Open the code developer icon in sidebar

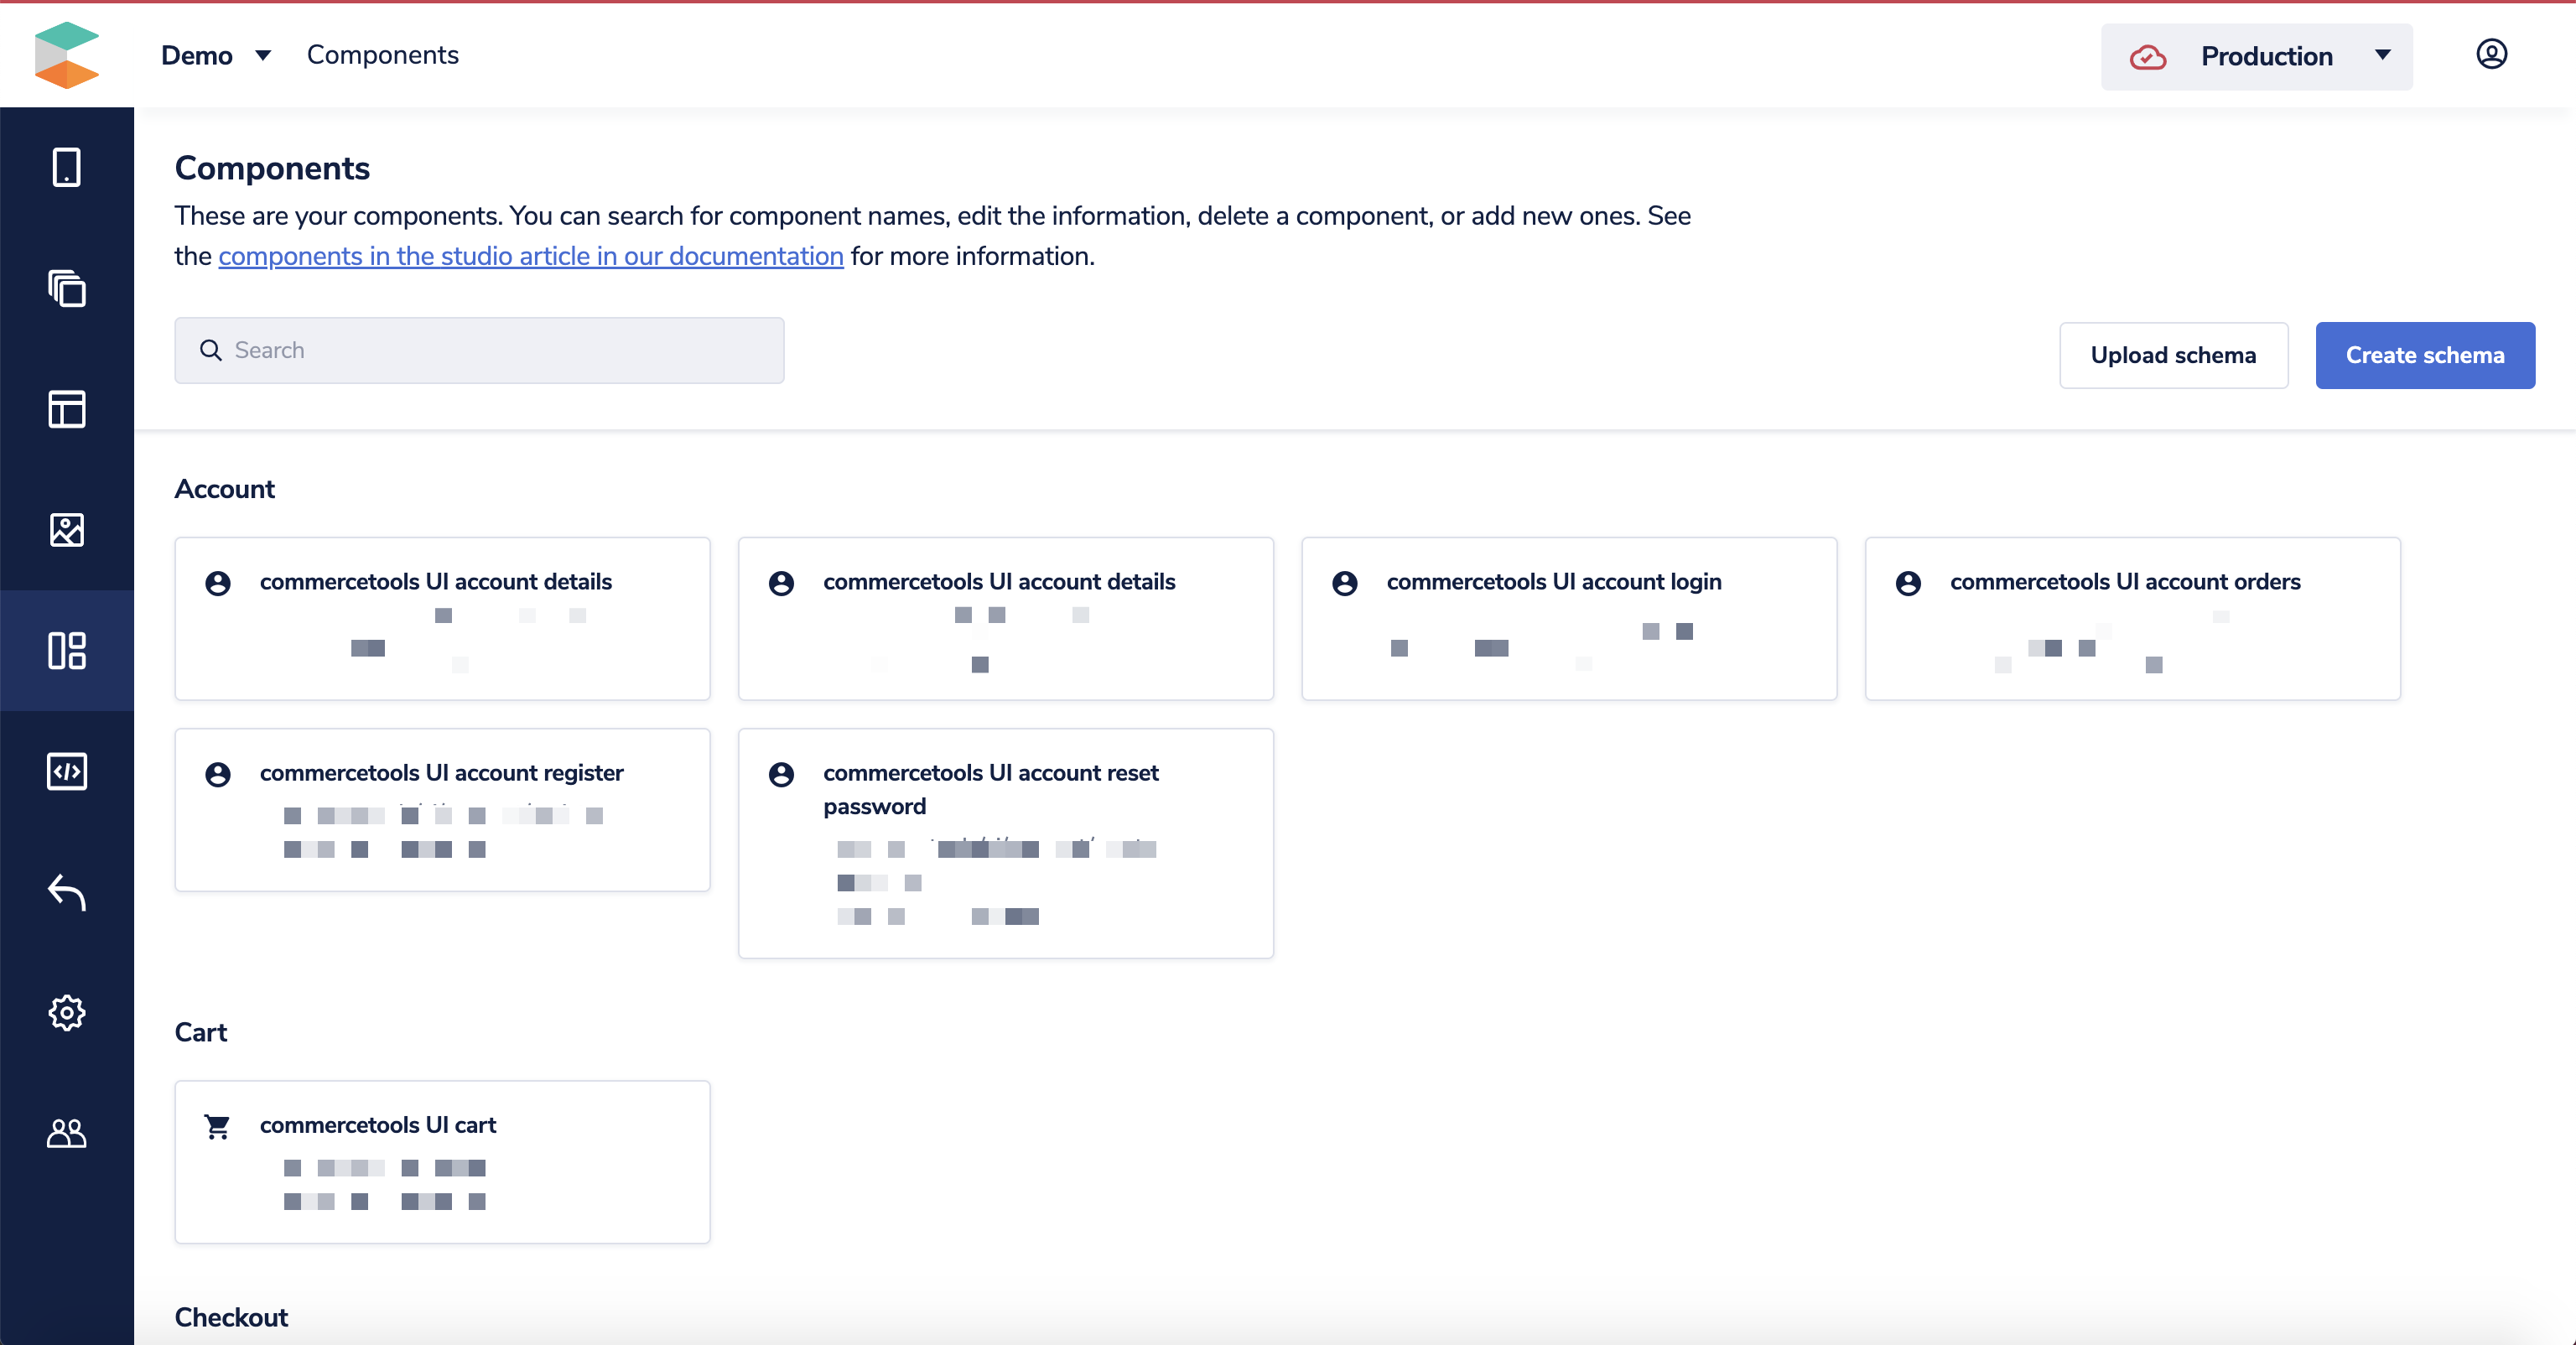click(x=66, y=771)
